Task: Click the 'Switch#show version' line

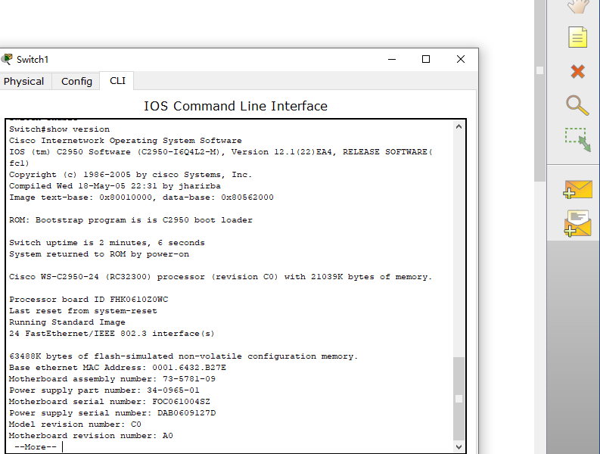Action: point(59,129)
